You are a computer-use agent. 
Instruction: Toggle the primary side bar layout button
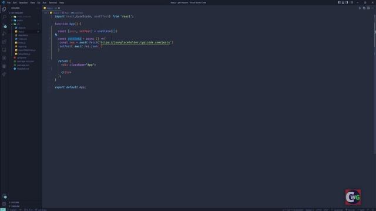click(340, 2)
